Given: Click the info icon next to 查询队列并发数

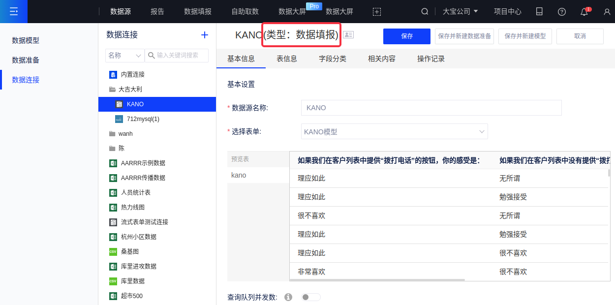Looking at the screenshot, I should [288, 297].
